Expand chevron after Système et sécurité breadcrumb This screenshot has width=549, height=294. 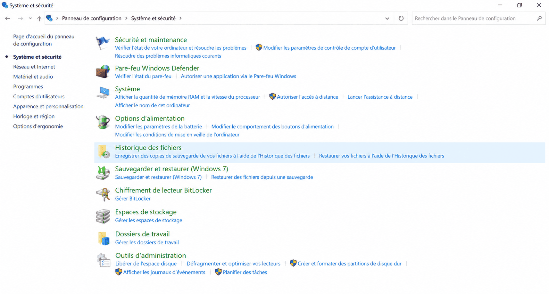tap(180, 18)
